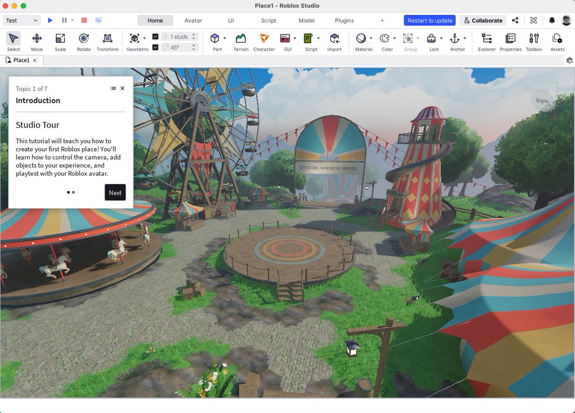Click the studs increment value field
The width and height of the screenshot is (575, 413).
click(180, 36)
